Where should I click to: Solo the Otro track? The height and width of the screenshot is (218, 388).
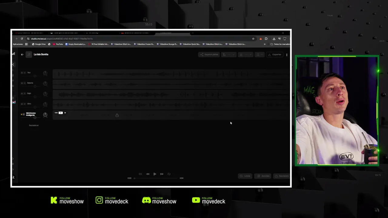click(x=25, y=104)
